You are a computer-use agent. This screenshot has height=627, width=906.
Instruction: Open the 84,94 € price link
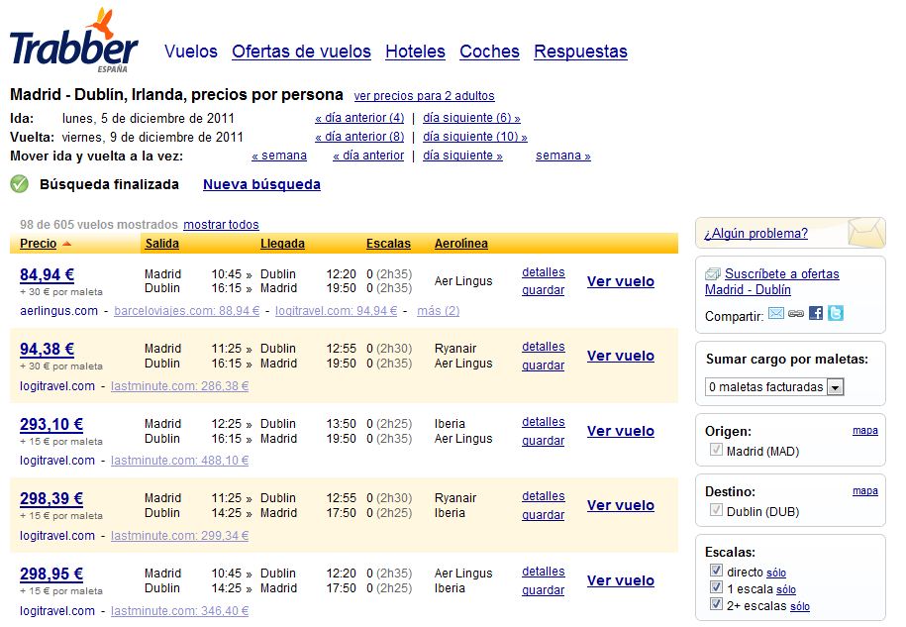(47, 274)
